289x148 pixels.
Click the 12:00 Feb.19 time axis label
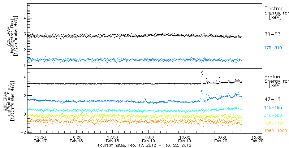pyautogui.click(x=185, y=139)
